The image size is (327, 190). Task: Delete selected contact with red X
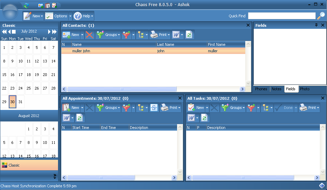coord(90,35)
